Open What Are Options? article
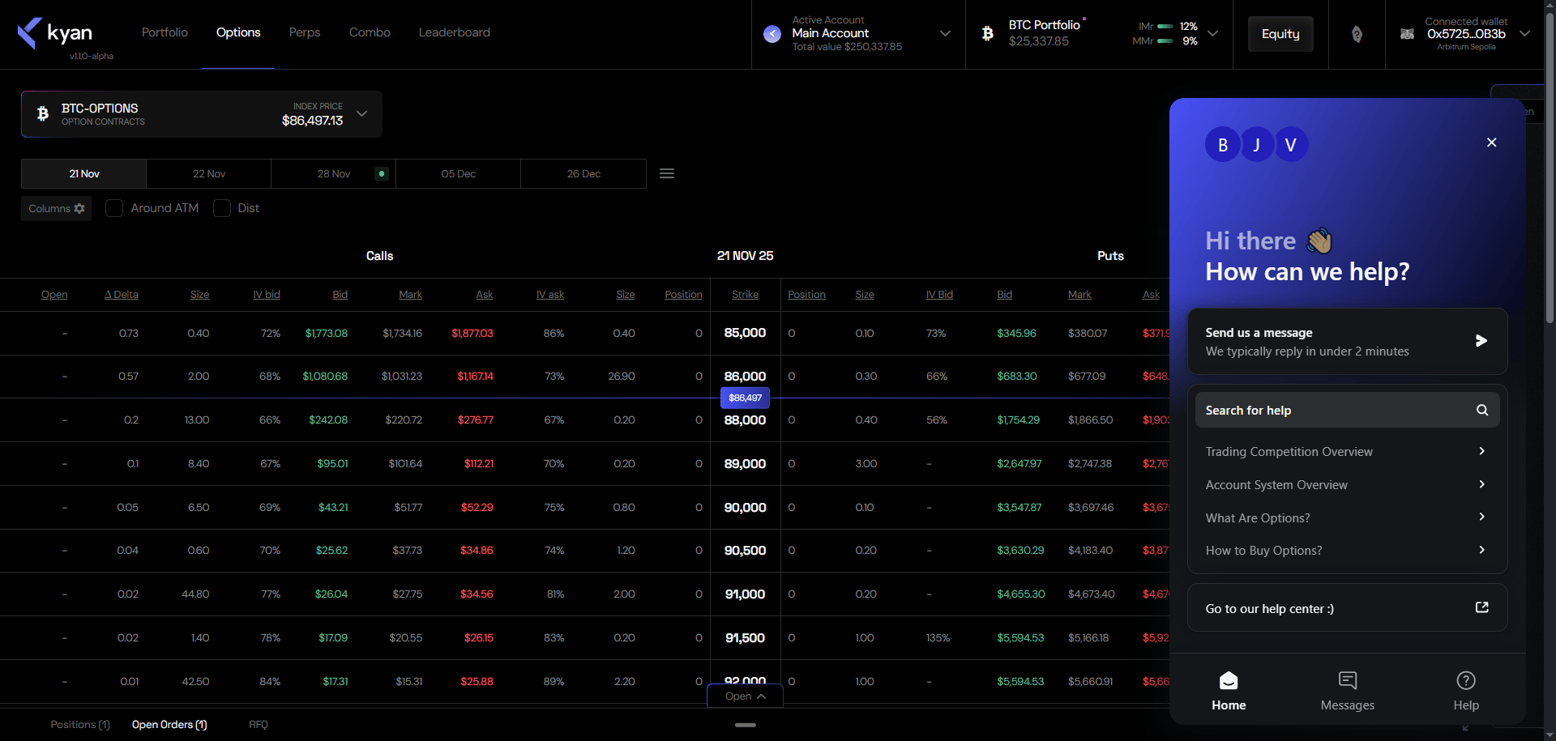 [x=1348, y=517]
